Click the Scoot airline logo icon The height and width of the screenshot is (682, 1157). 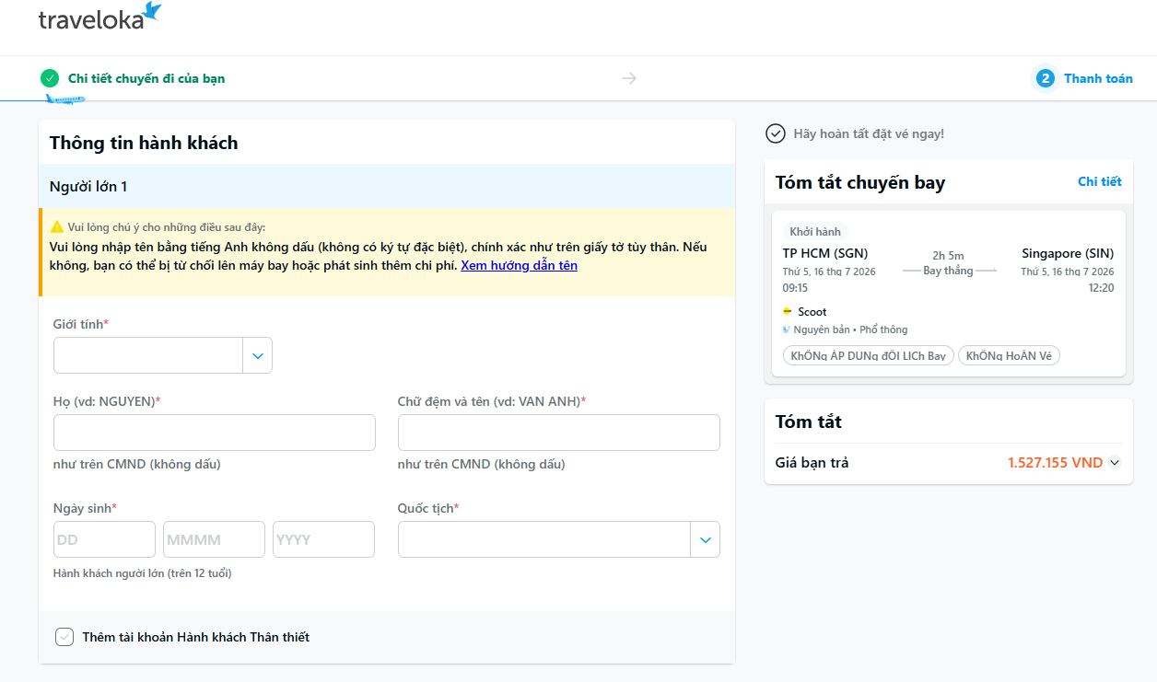[787, 311]
